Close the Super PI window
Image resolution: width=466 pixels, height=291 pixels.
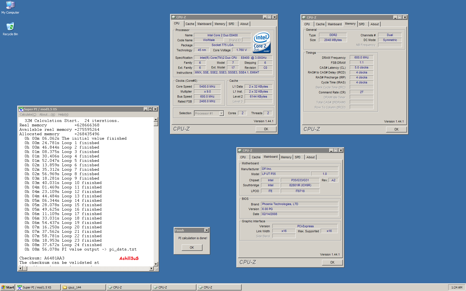click(155, 109)
